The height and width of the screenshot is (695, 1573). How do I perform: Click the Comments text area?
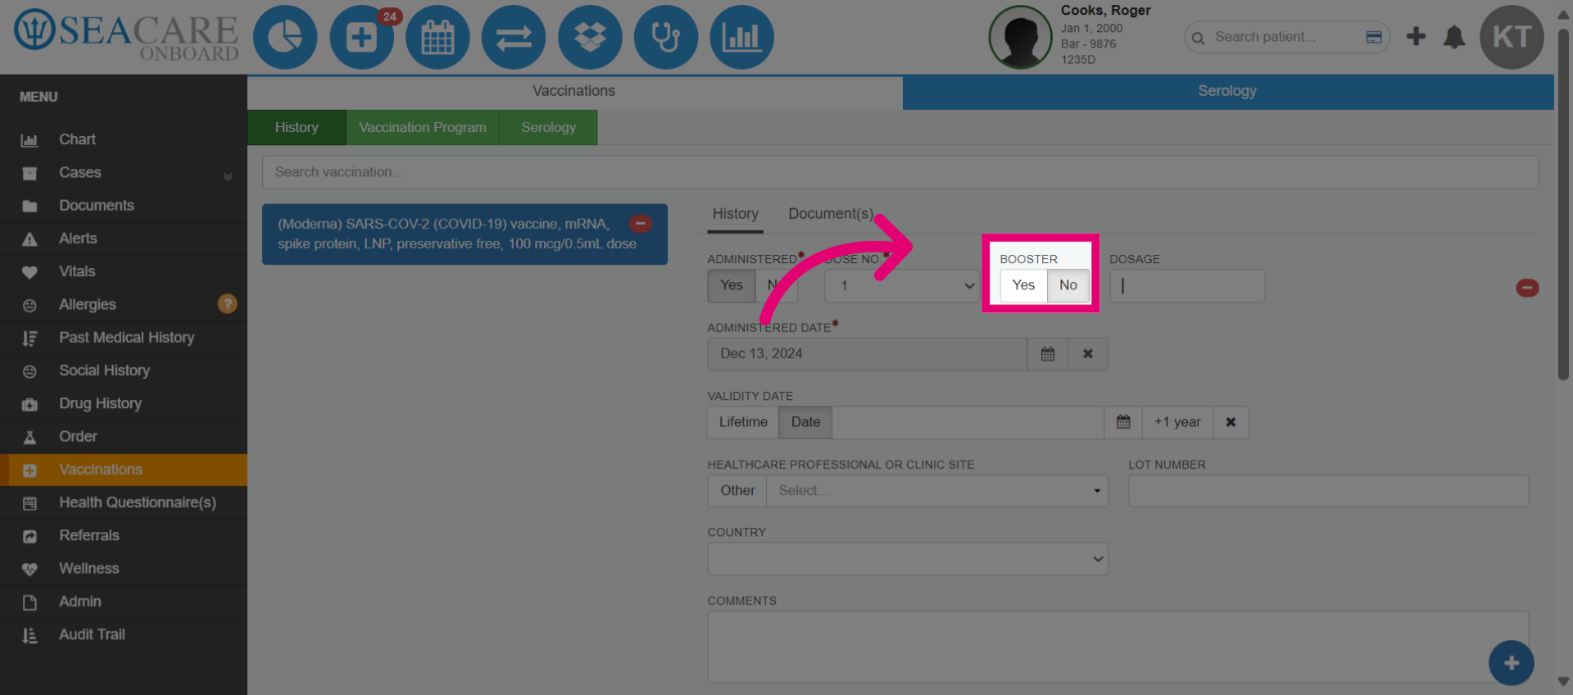1118,647
